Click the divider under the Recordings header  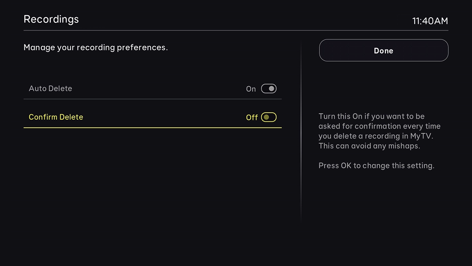[x=236, y=30]
